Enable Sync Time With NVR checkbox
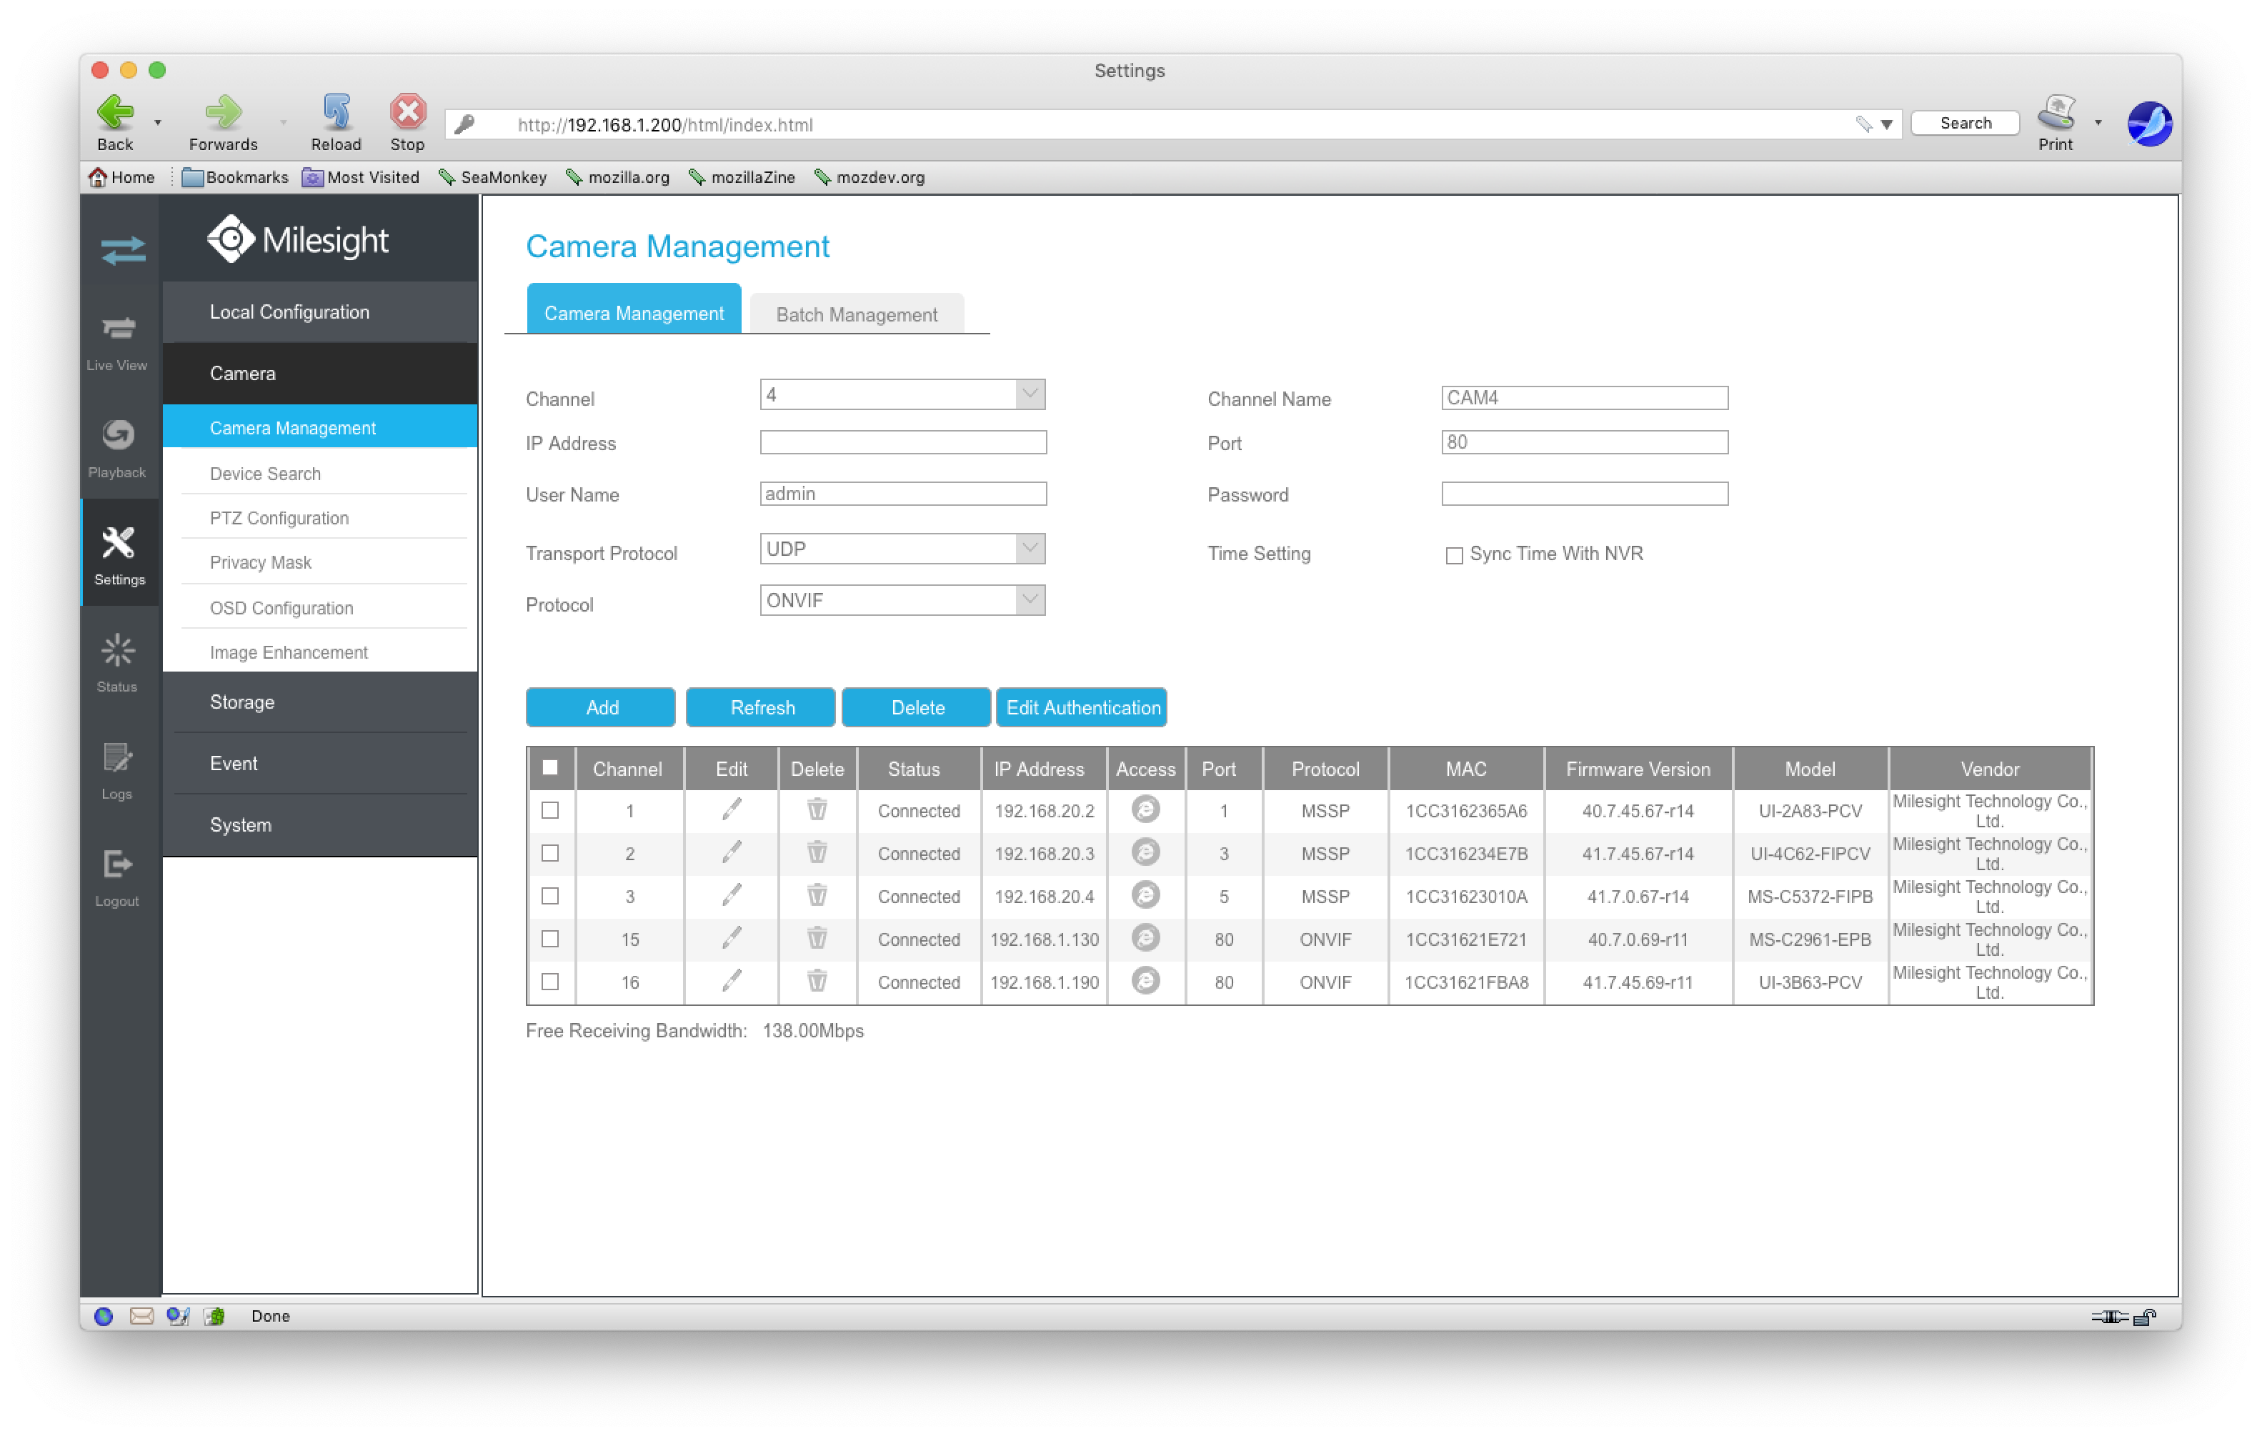 1453,555
